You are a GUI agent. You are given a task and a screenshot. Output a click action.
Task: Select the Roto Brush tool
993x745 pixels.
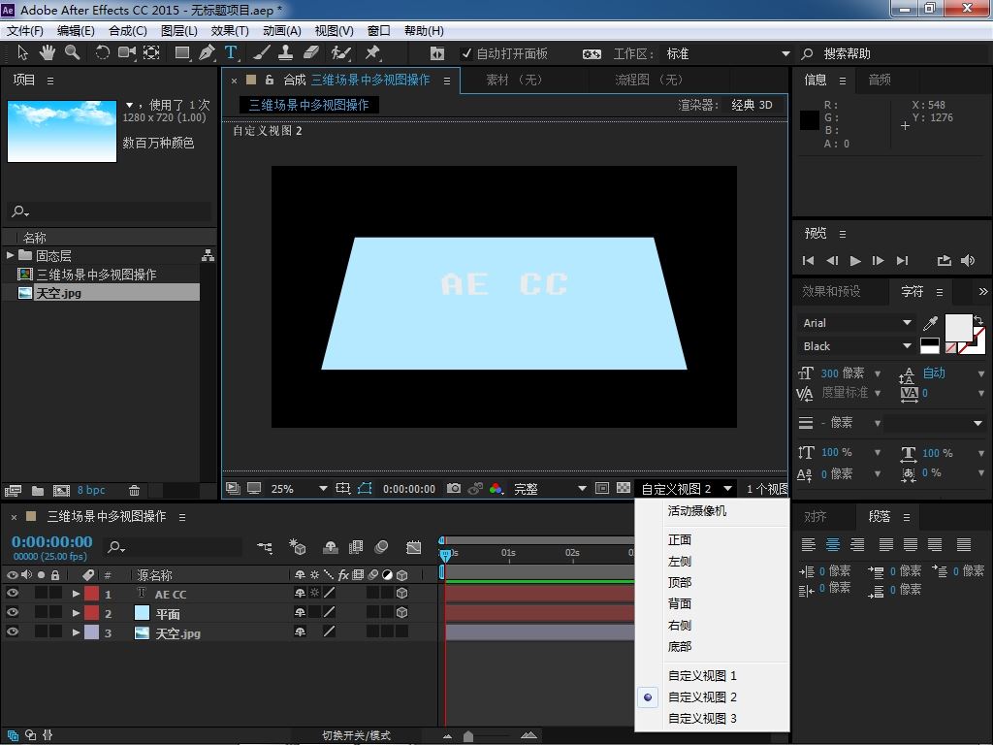pyautogui.click(x=340, y=53)
